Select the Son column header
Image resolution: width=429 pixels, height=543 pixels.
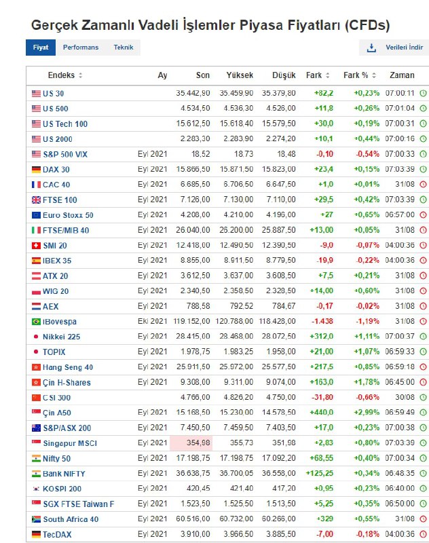[x=203, y=75]
